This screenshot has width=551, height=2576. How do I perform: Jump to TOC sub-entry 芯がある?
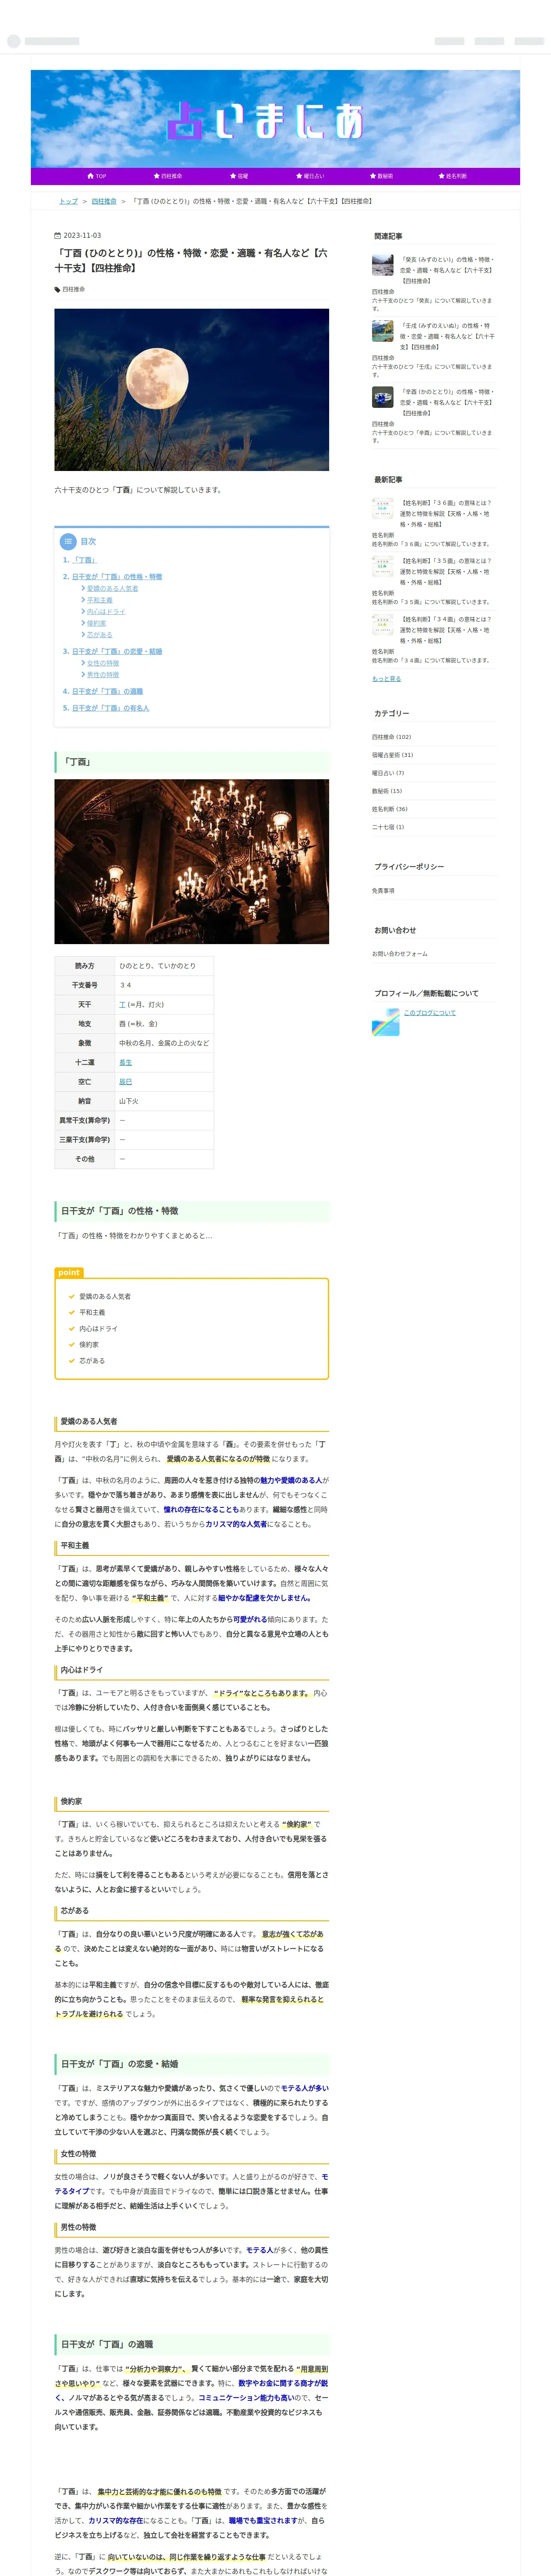99,635
